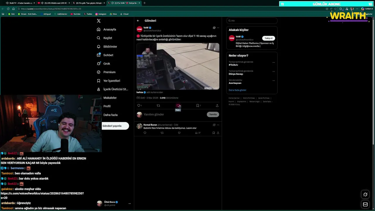Open İçerik Üreticisi Stüdyosu item

(112, 89)
